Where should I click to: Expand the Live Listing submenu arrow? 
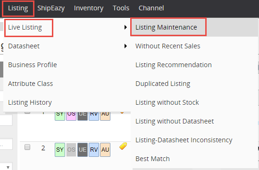point(125,27)
